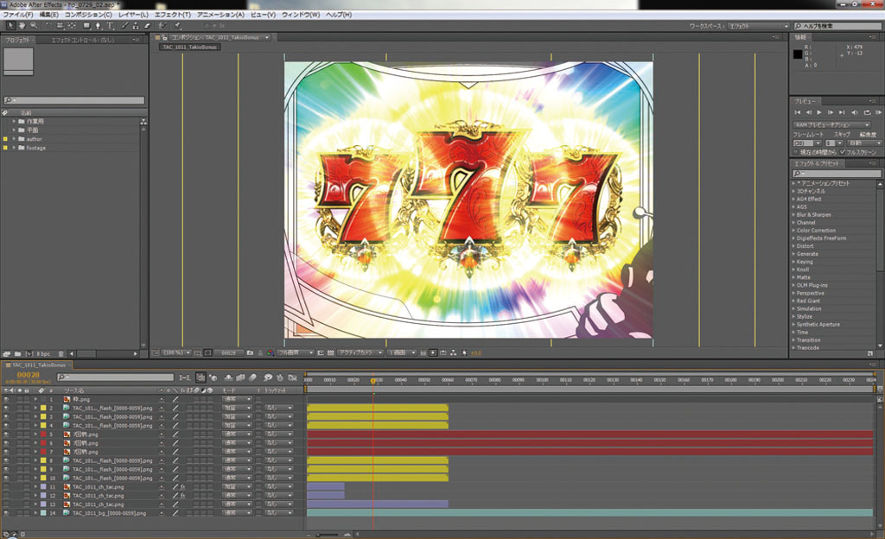Expand the footage folder in Project panel
The image size is (885, 539).
tap(14, 148)
